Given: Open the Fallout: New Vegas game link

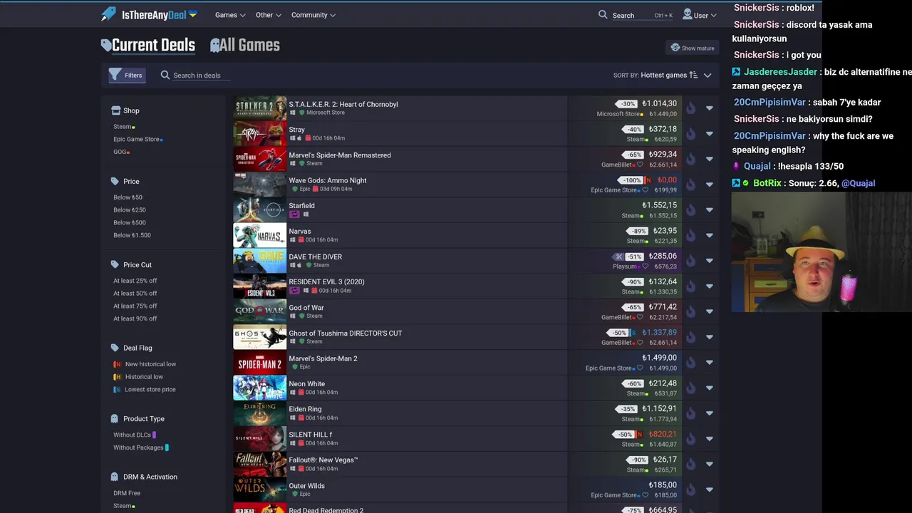Looking at the screenshot, I should [323, 460].
